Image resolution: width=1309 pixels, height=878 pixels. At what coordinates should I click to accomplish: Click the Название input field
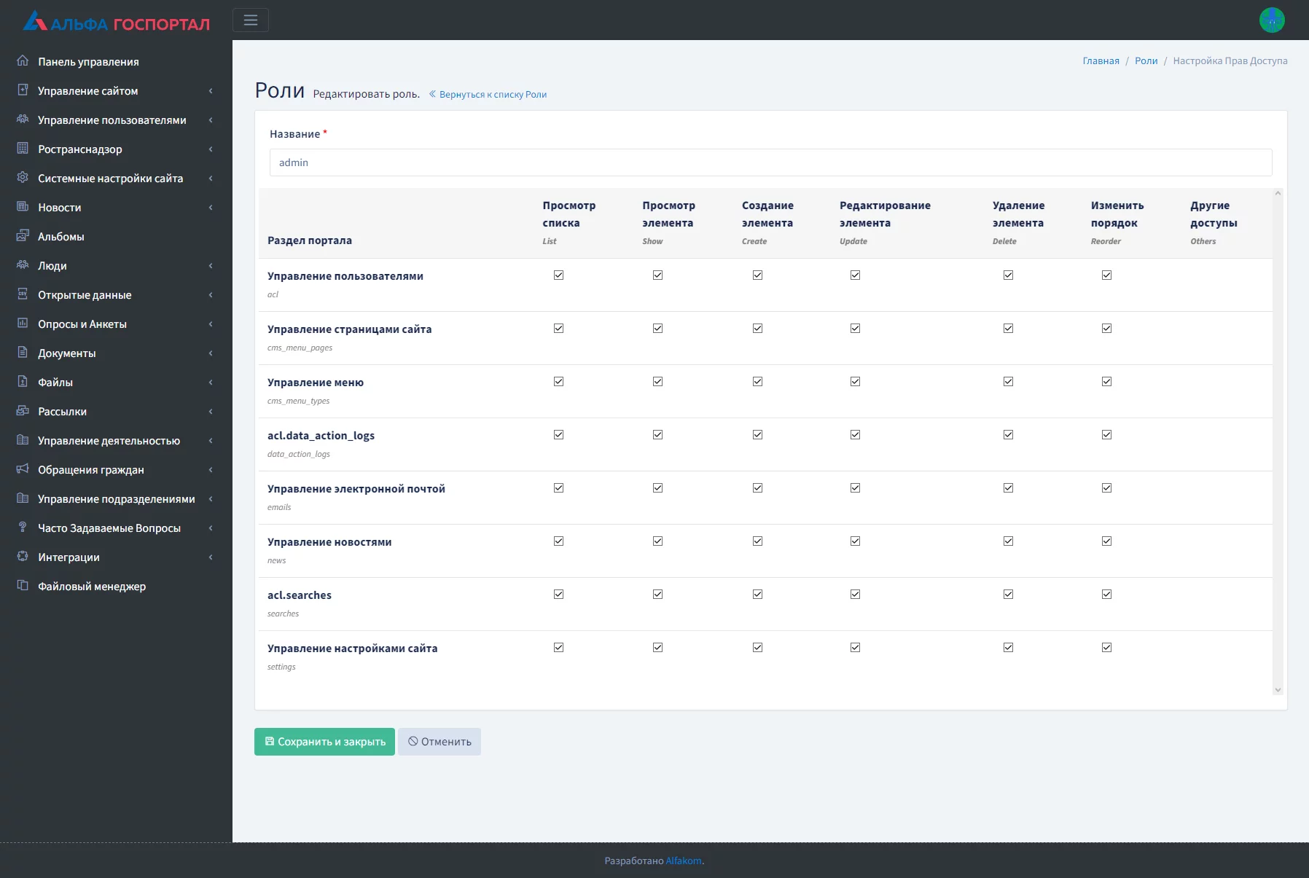point(770,162)
